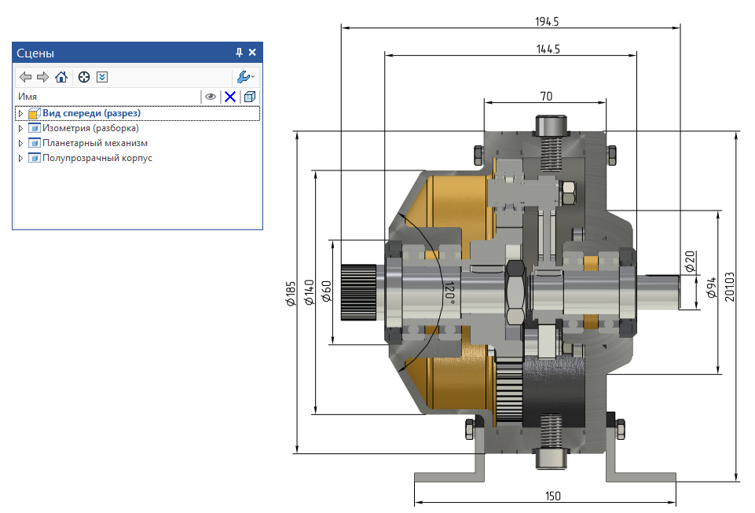The height and width of the screenshot is (513, 755).
Task: Select the Полупрозрачный корпус scene
Action: point(97,158)
